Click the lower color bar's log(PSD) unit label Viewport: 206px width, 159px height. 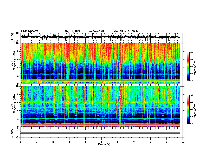tap(195, 110)
